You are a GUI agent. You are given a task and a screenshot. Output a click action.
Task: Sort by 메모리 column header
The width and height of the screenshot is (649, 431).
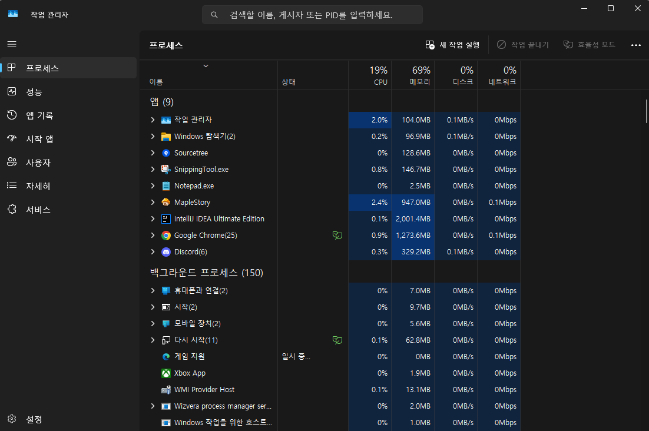[x=413, y=75]
